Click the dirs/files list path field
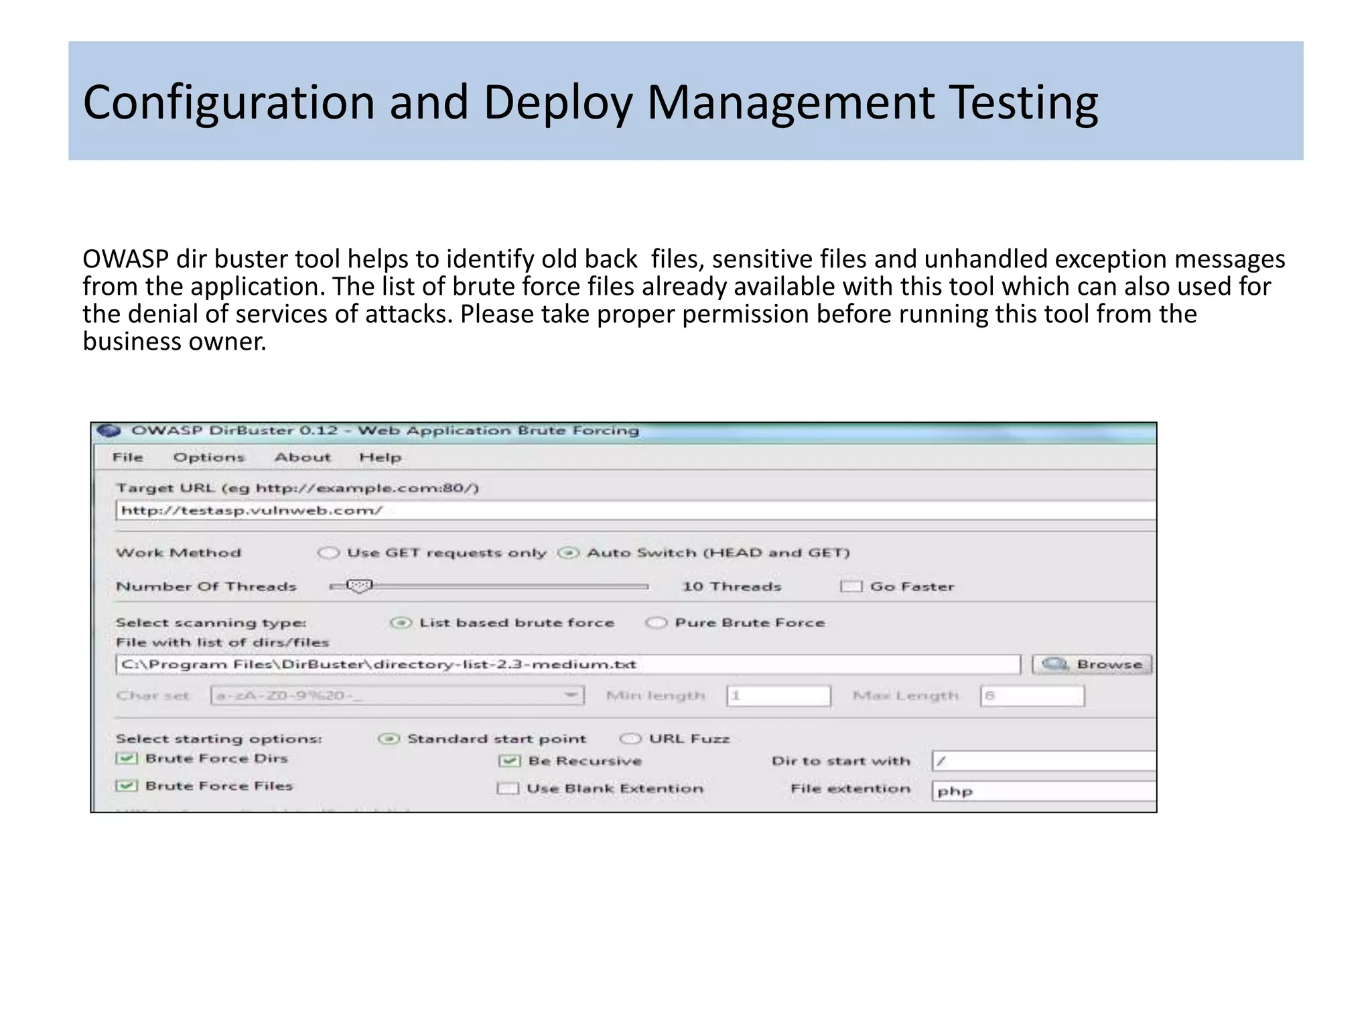 568,665
